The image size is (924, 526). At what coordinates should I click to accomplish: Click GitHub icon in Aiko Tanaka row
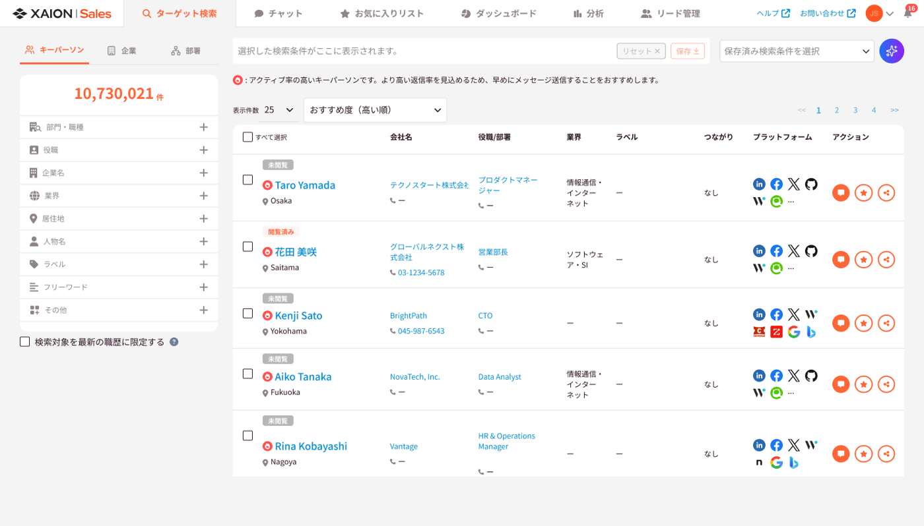[811, 376]
